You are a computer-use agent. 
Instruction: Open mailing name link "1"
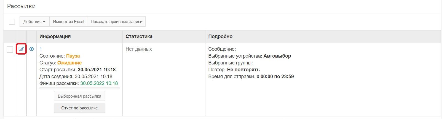point(41,49)
